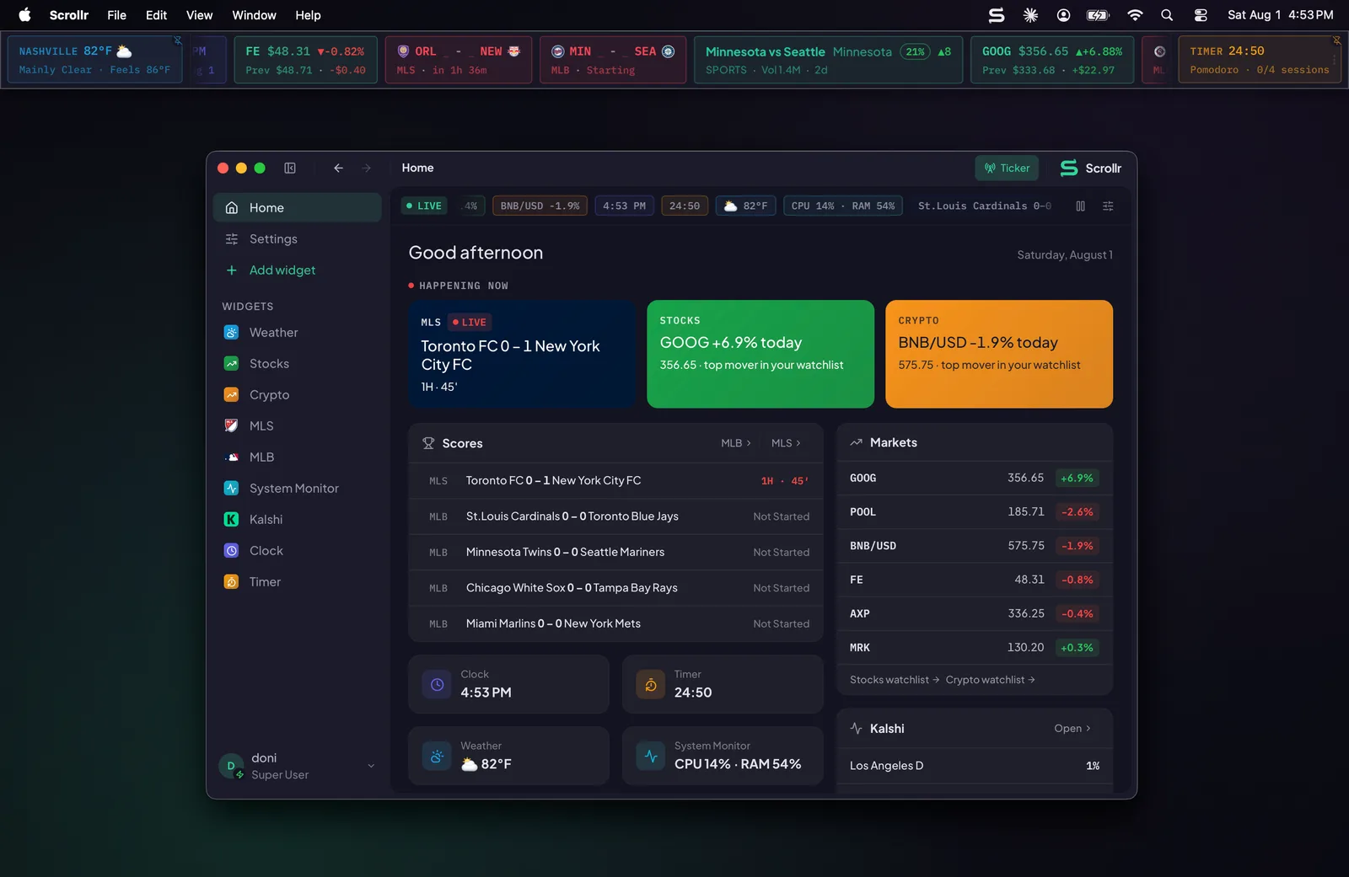Open Settings in the sidebar
The image size is (1349, 877).
pos(298,239)
